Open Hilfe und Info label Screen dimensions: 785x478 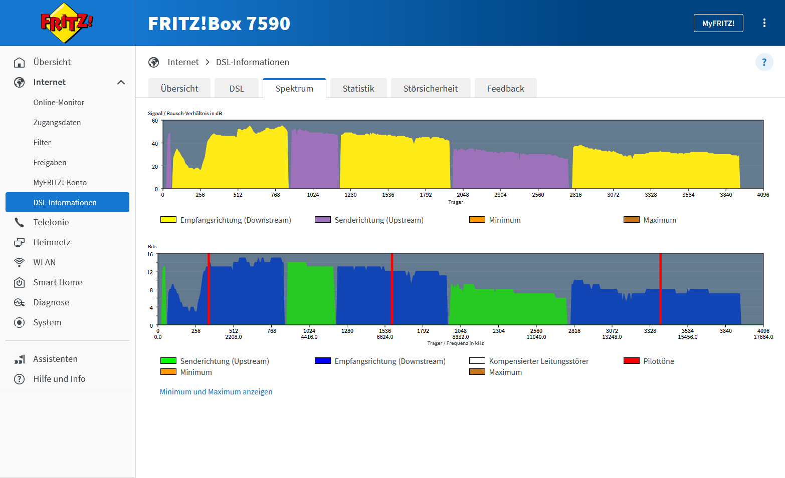[59, 379]
